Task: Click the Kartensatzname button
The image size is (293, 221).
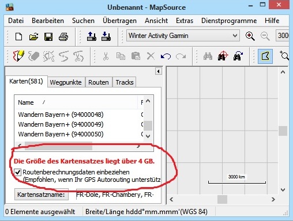Action: (42, 195)
